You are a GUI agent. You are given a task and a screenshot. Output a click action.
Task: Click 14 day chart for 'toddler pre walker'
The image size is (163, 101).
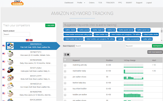coord(133,95)
